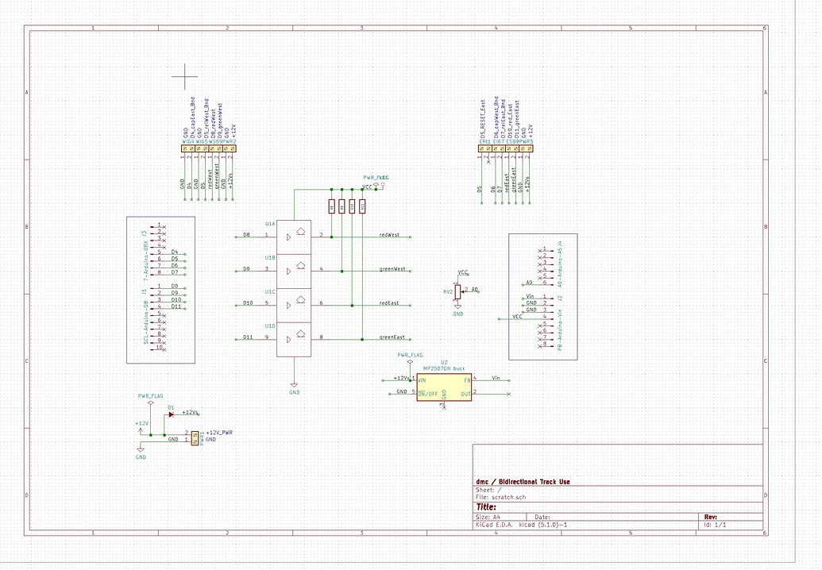The height and width of the screenshot is (570, 822).
Task: Select the VCC power symbol above RV2
Action: coord(461,273)
